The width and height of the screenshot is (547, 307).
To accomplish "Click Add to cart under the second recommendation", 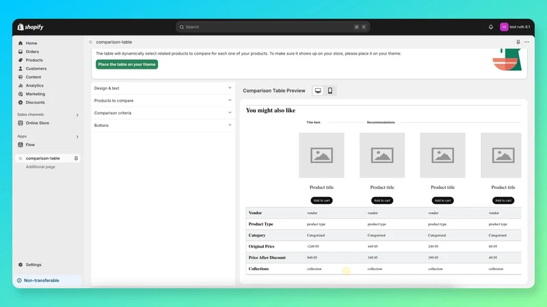I will pyautogui.click(x=442, y=201).
